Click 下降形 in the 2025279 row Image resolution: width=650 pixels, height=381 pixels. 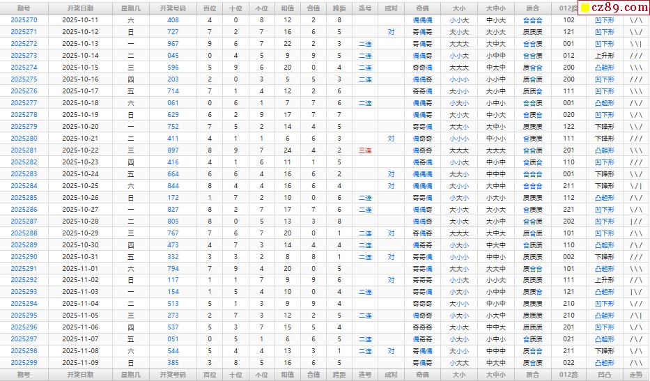tap(605, 127)
